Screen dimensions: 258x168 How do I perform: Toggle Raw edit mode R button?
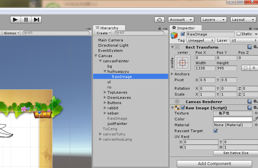(x=254, y=68)
